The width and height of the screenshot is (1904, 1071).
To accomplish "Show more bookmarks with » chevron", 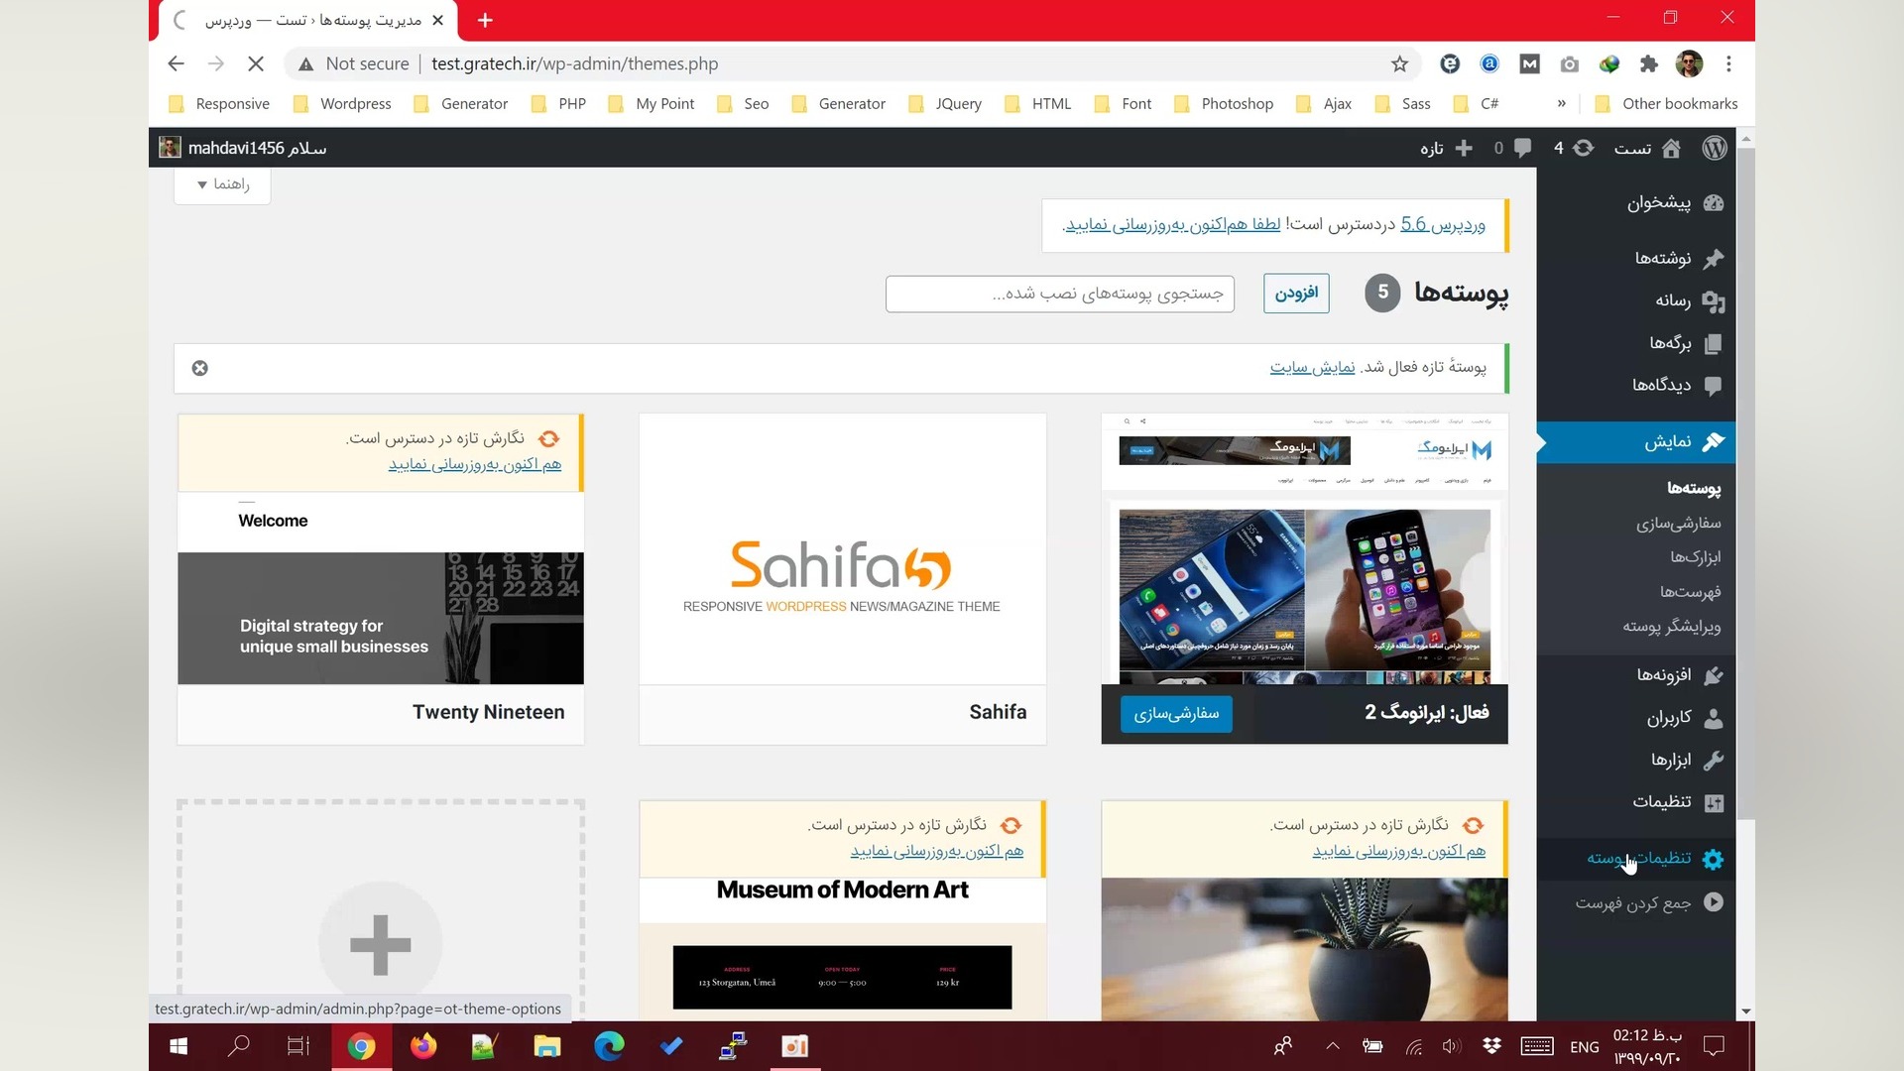I will 1562,103.
